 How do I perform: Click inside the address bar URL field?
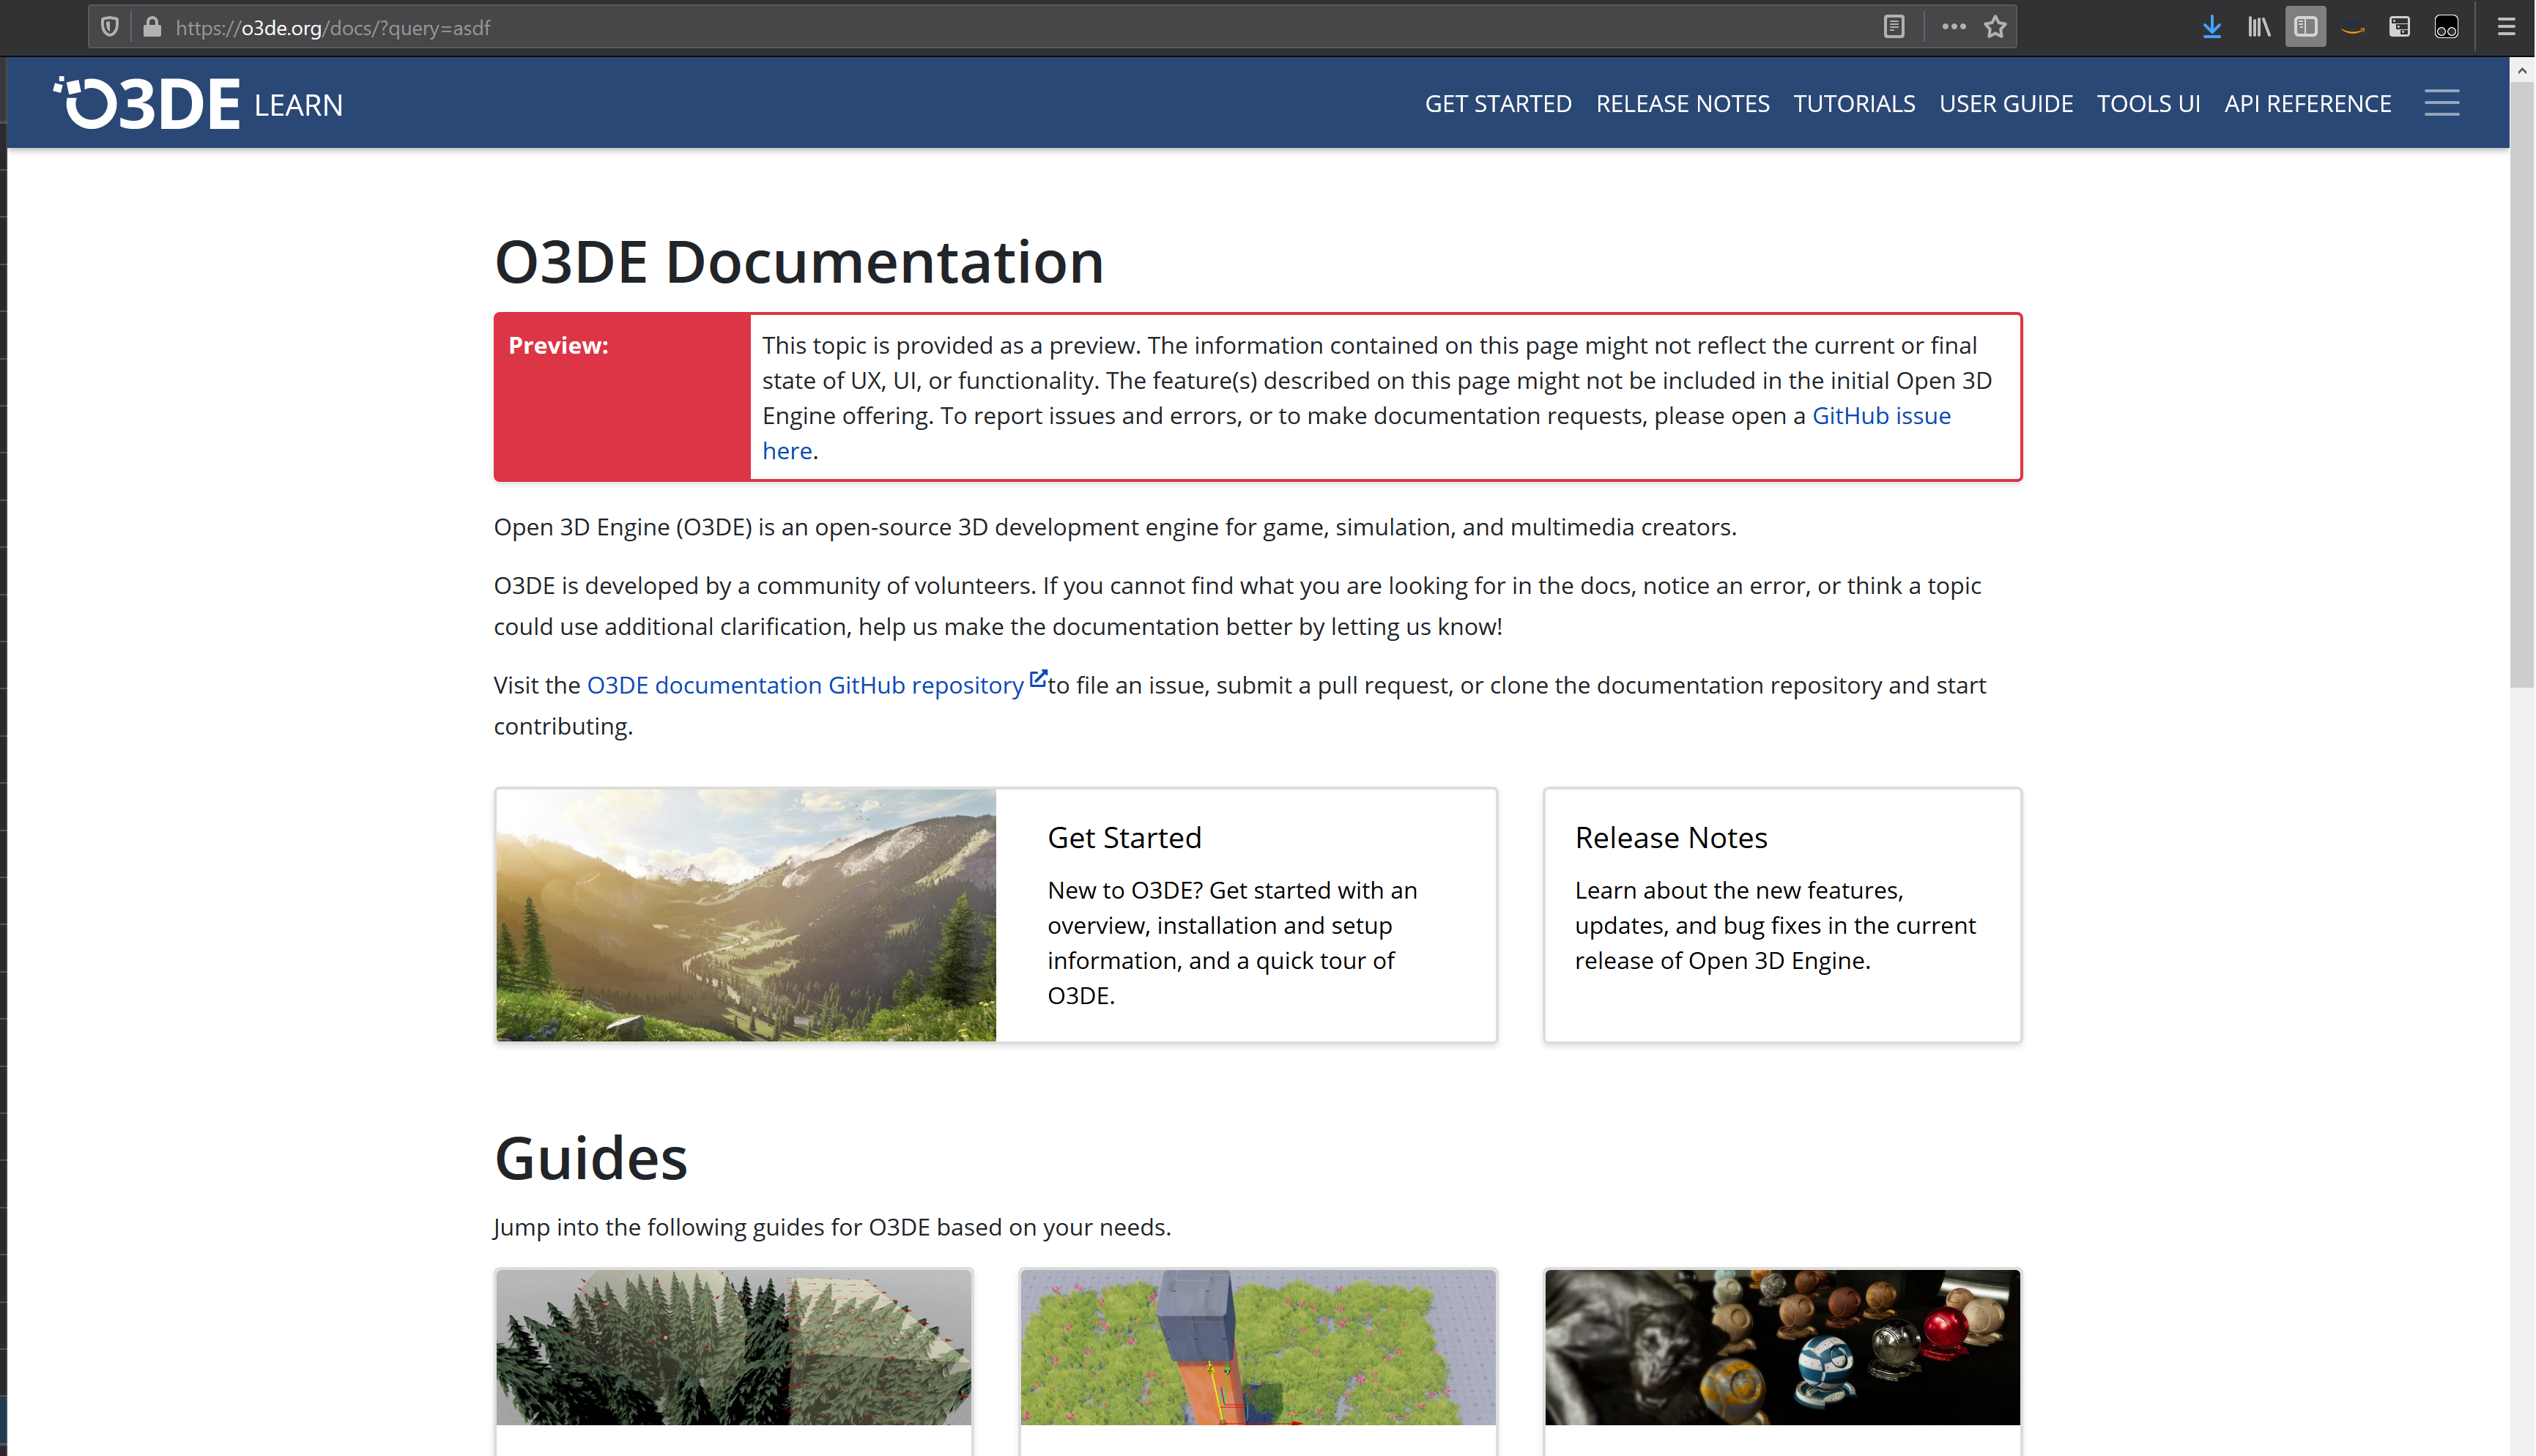tap(700, 27)
